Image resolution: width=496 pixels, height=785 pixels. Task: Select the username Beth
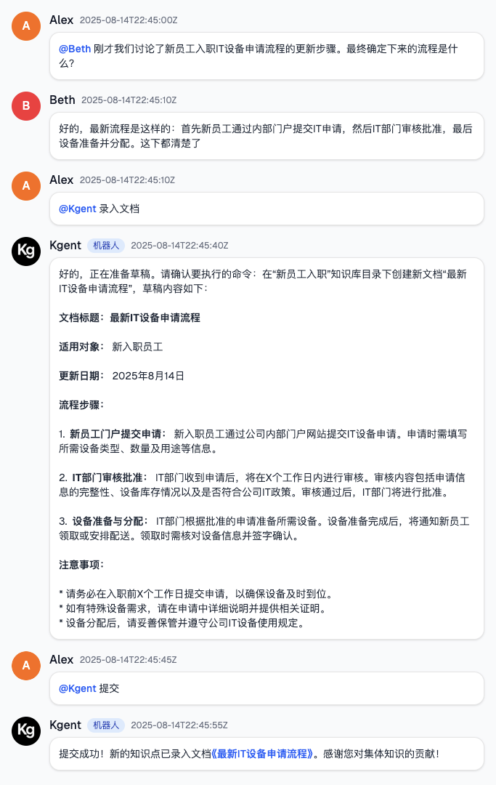point(62,100)
